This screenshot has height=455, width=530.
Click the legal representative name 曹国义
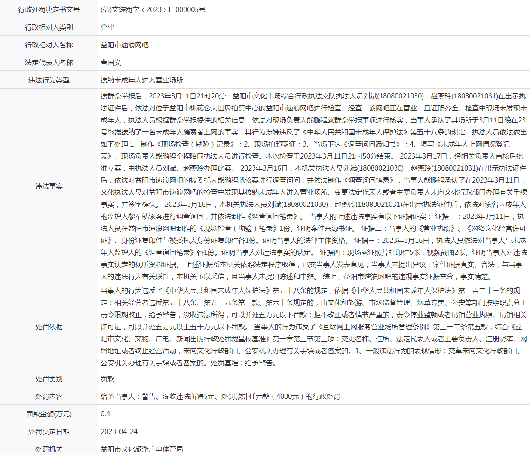[111, 62]
